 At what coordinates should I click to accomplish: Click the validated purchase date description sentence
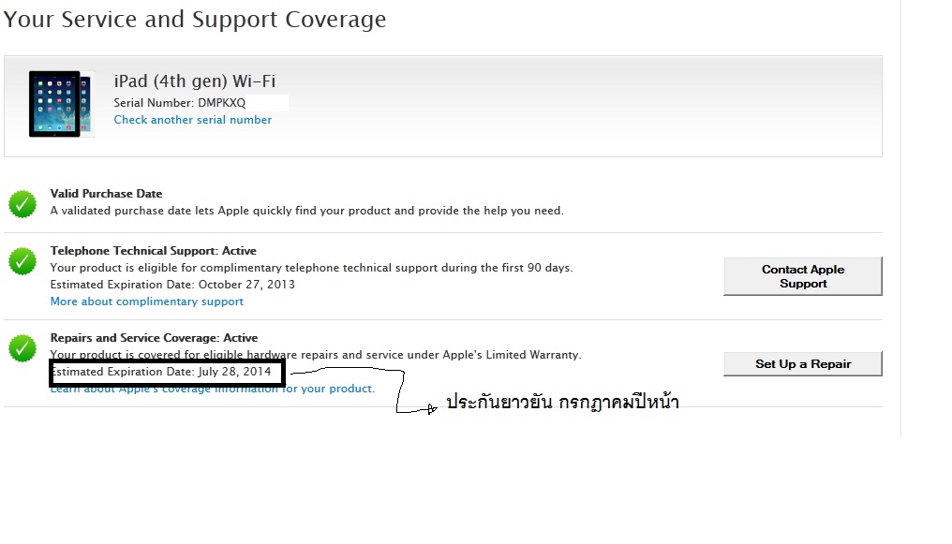[x=306, y=211]
